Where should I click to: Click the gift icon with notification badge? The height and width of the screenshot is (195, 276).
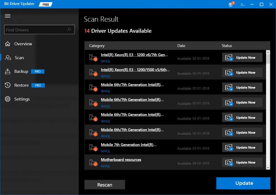[x=230, y=5]
